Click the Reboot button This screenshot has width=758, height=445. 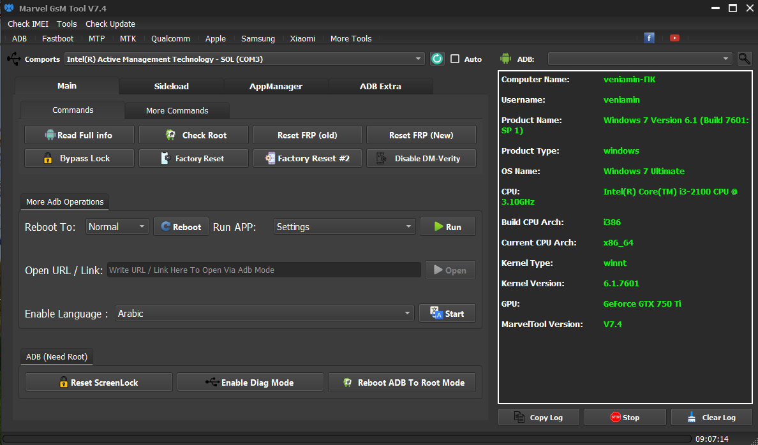[181, 226]
